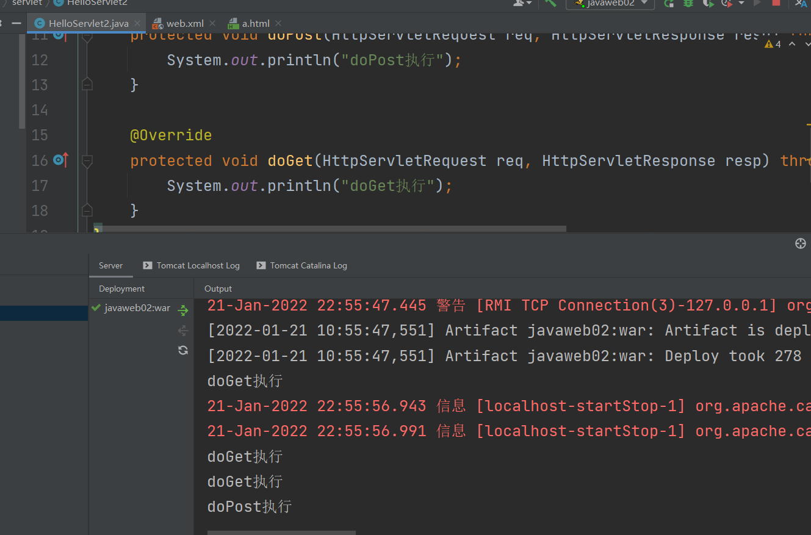
Task: Click the tool window options crosshair icon
Action: 801,243
